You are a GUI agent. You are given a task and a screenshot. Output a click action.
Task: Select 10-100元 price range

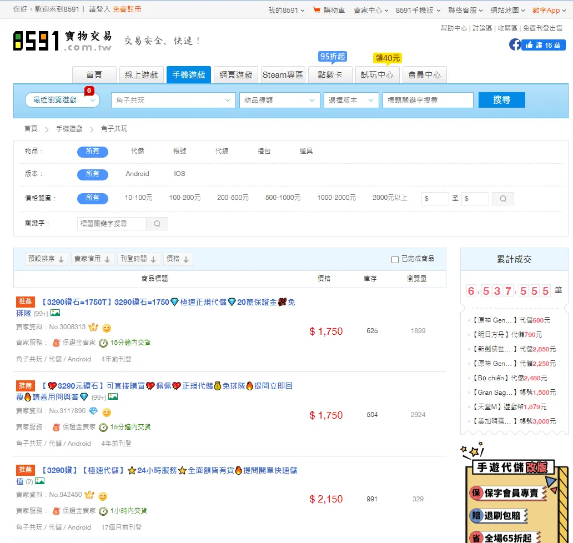tap(138, 198)
